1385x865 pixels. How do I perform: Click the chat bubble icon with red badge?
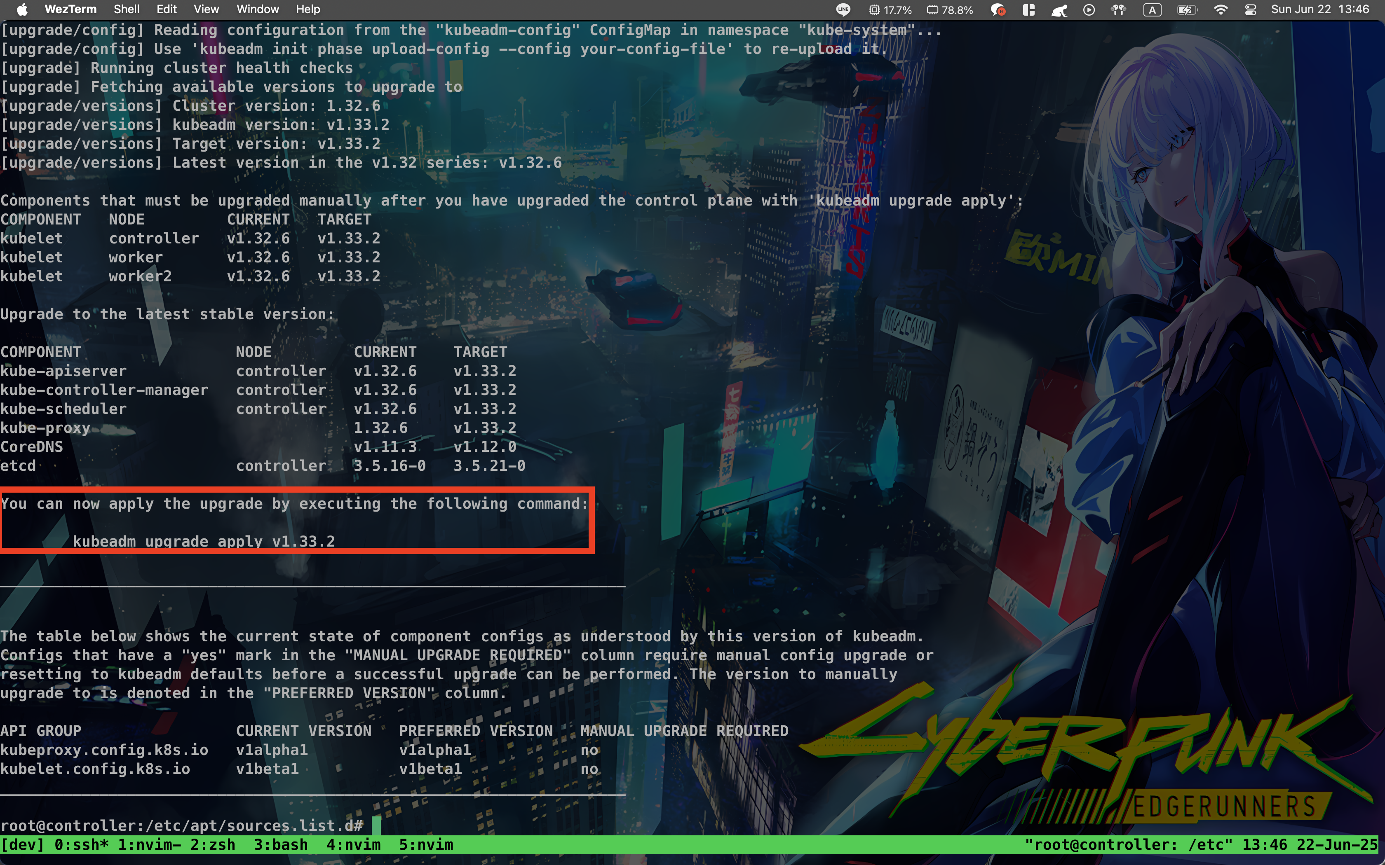click(998, 10)
